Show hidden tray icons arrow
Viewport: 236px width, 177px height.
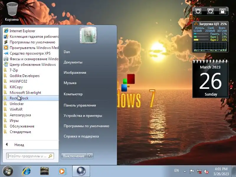pos(185,171)
